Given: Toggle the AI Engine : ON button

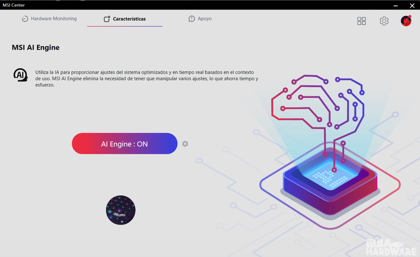Looking at the screenshot, I should point(125,144).
